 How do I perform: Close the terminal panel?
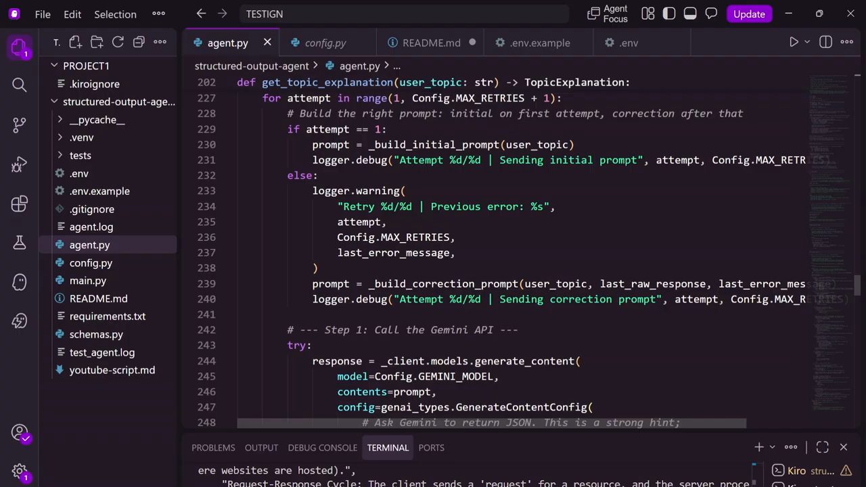(843, 447)
